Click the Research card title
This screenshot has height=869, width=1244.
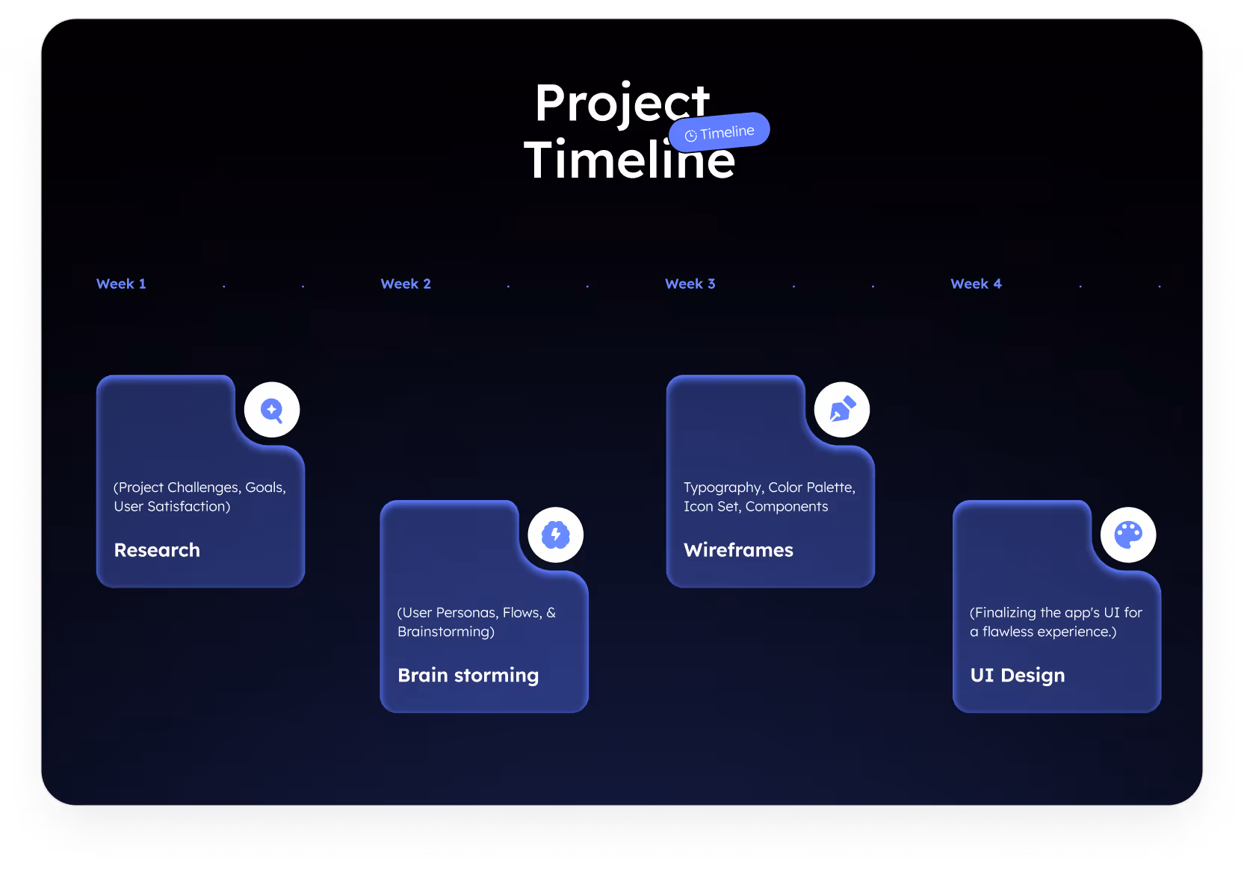coord(157,550)
